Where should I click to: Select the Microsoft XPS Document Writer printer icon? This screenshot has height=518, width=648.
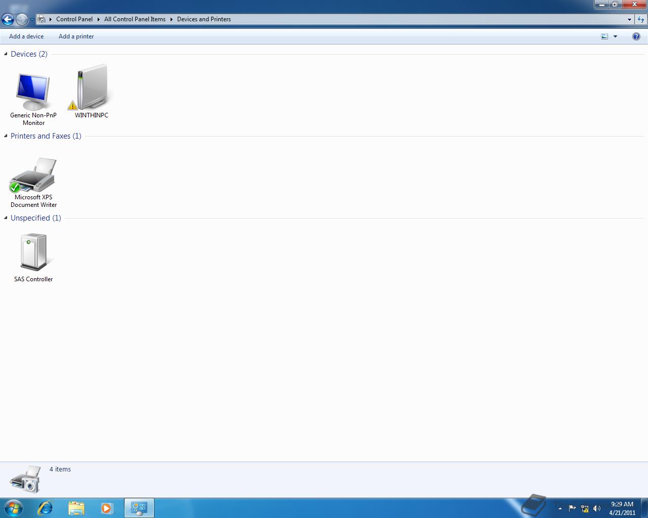(x=33, y=175)
